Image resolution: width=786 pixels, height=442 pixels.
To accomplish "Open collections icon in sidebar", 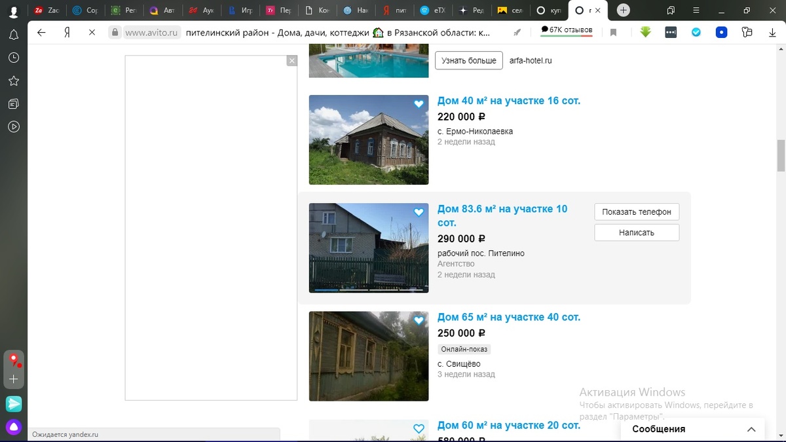I will 13,104.
